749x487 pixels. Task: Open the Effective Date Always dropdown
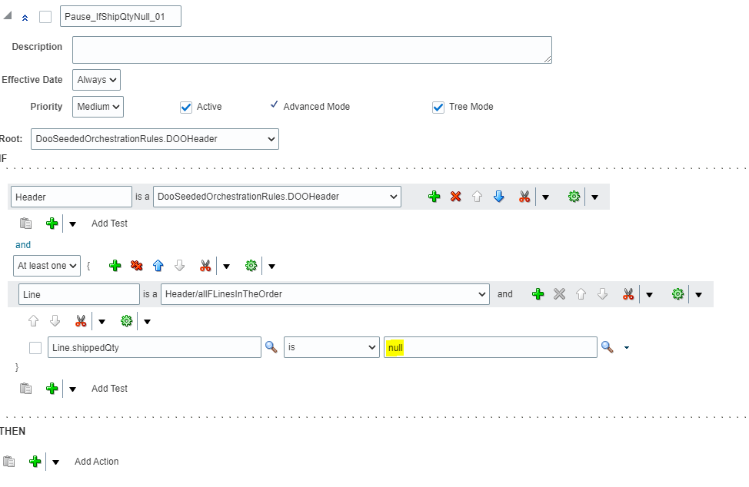point(97,80)
